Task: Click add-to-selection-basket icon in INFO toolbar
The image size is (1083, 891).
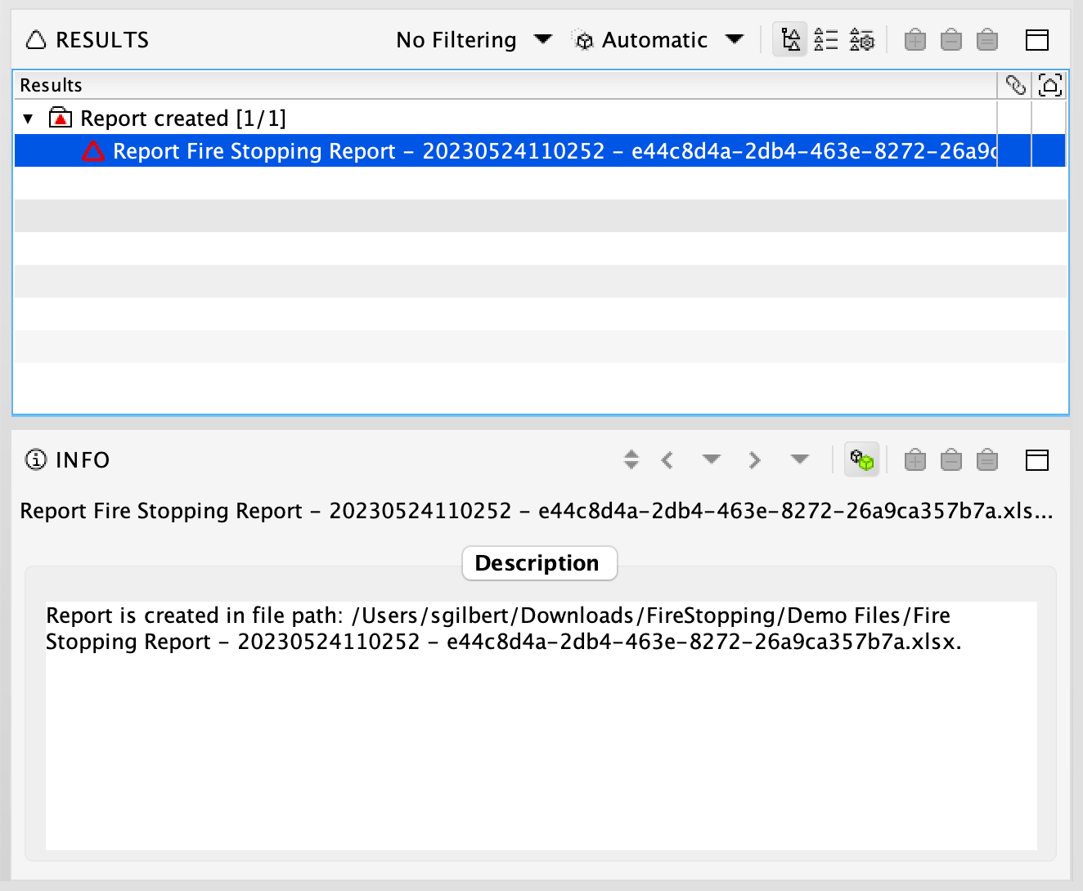Action: coord(915,460)
